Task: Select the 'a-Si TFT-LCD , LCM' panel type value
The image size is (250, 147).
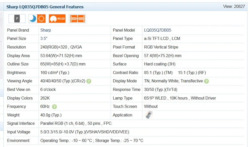Action: (x=162, y=39)
